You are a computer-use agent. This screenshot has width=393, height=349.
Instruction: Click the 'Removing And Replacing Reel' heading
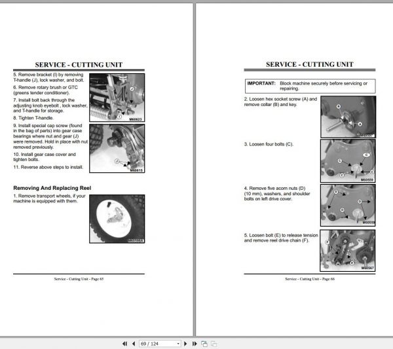[x=52, y=188]
